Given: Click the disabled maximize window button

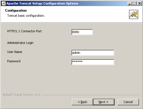Looking at the screenshot, I should (x=134, y=3).
